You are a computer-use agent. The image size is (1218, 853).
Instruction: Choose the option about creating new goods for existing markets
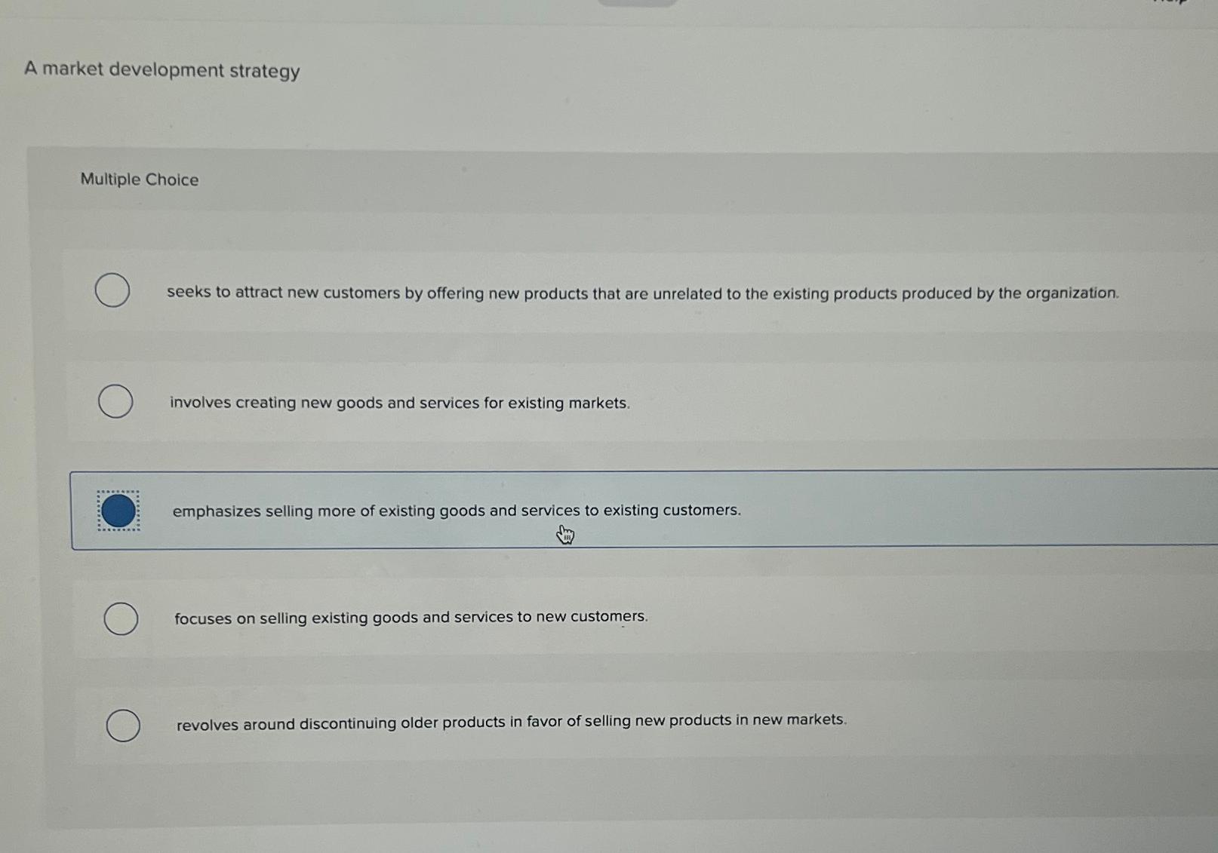398,403
